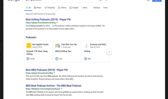Expand bbqbeat.com URL dropdown arrow
Image resolution: width=168 pixels, height=99 pixels.
pyautogui.click(x=62, y=89)
